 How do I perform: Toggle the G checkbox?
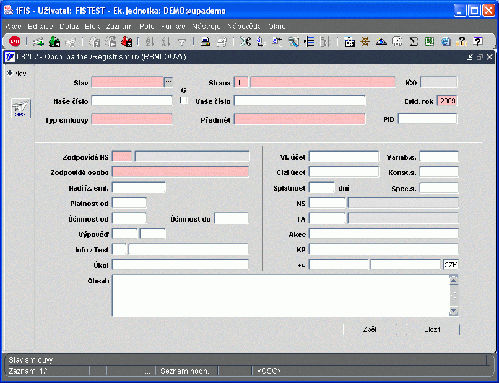coord(183,100)
